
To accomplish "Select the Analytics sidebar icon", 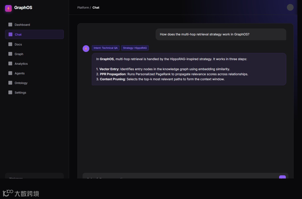I will [x=10, y=63].
